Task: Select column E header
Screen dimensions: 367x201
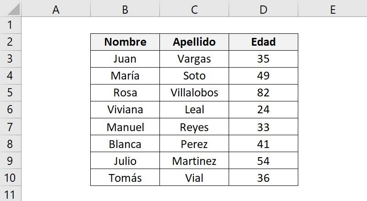Action: tap(333, 9)
